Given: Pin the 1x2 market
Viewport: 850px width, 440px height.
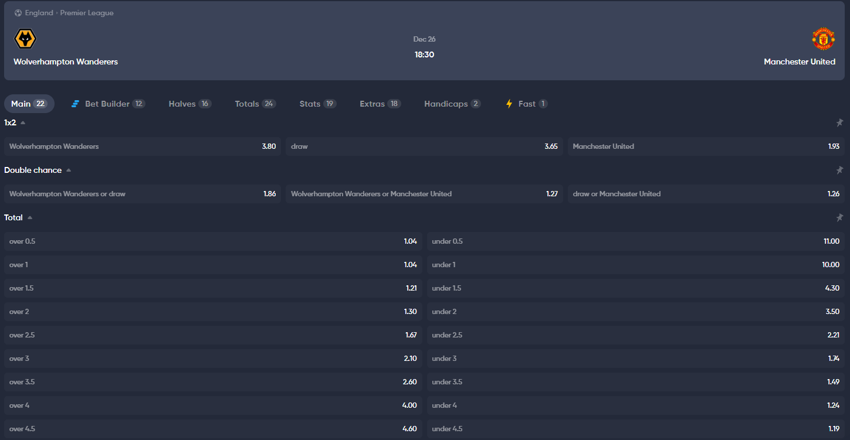Looking at the screenshot, I should pyautogui.click(x=839, y=123).
